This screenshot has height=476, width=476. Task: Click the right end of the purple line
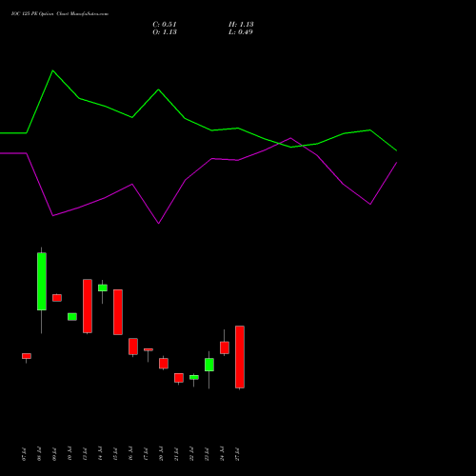(x=397, y=163)
